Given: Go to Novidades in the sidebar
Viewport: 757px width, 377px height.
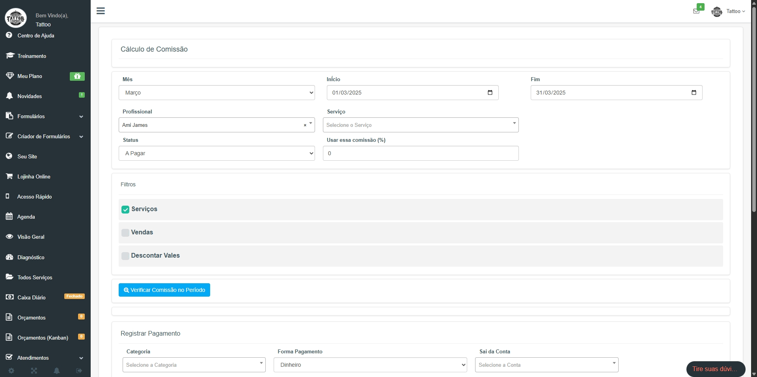Looking at the screenshot, I should tap(30, 96).
